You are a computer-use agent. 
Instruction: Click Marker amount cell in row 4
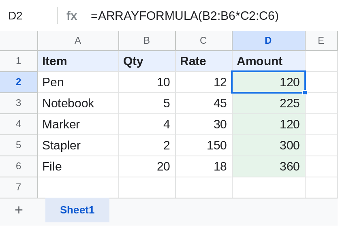coord(269,124)
